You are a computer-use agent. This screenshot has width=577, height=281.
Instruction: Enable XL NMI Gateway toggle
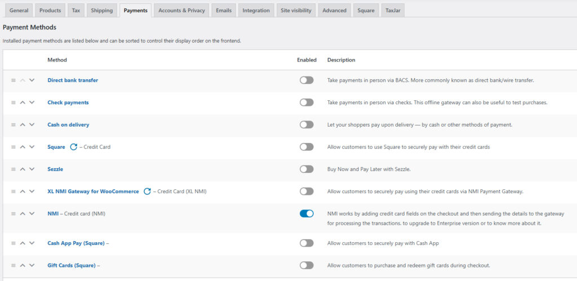point(307,191)
